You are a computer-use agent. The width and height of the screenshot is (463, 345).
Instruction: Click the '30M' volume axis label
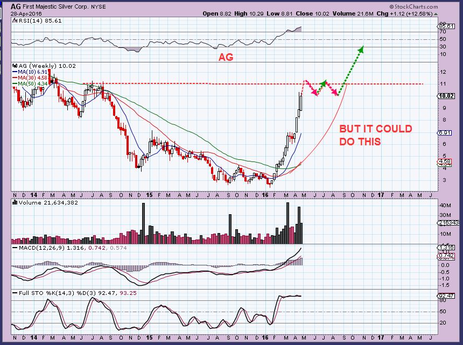coord(445,215)
